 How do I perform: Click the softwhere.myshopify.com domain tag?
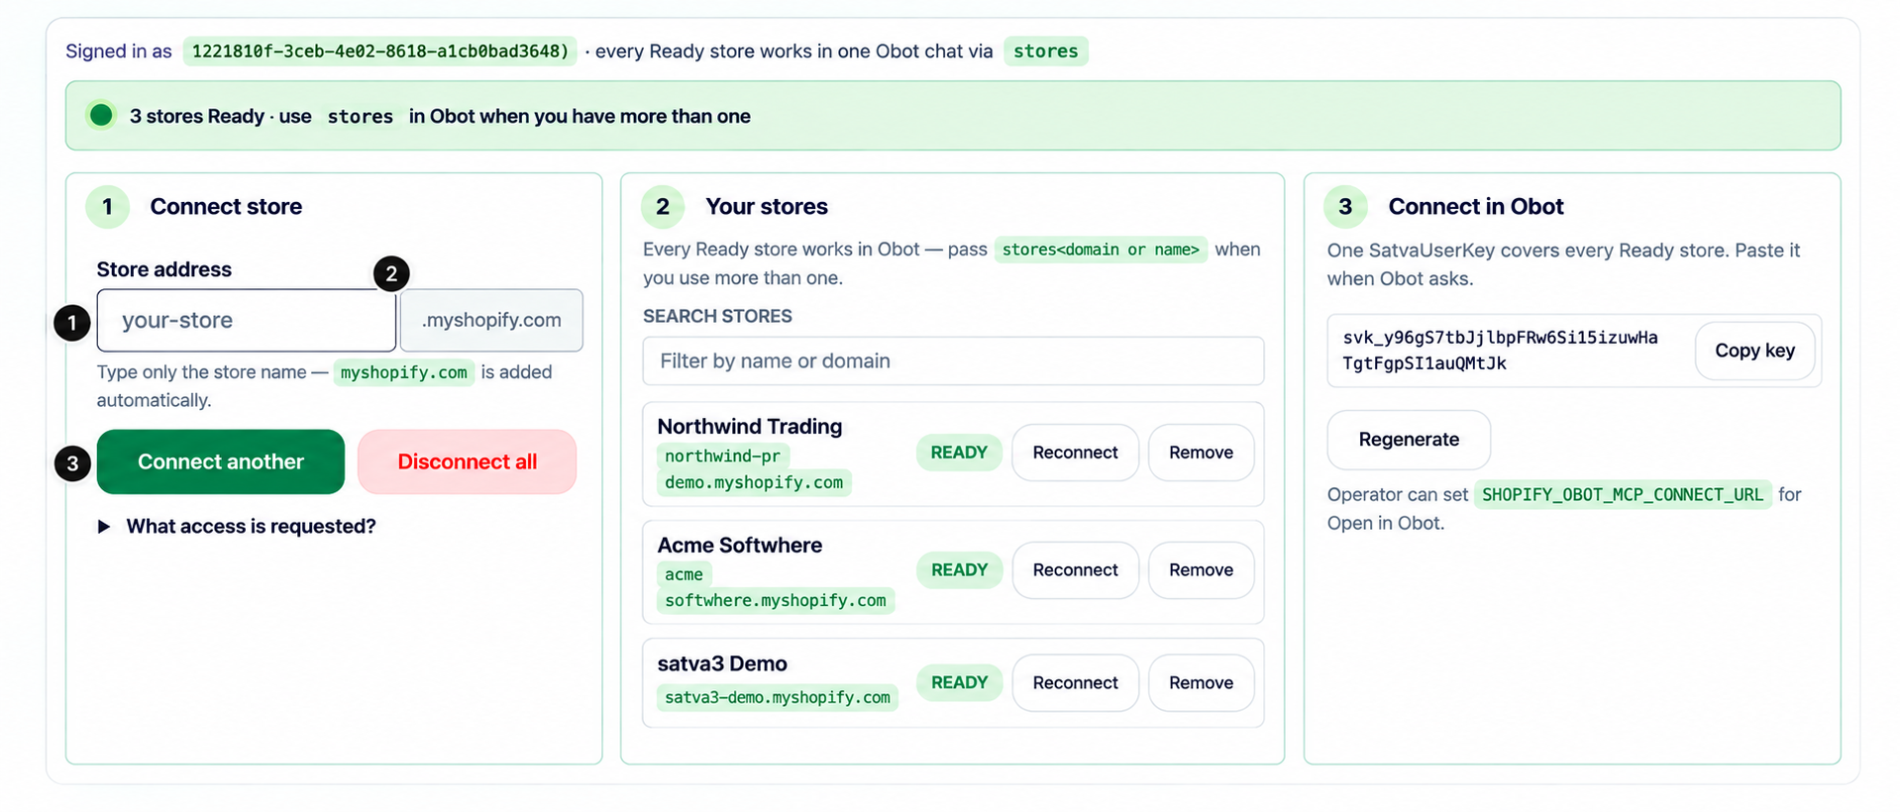776,600
